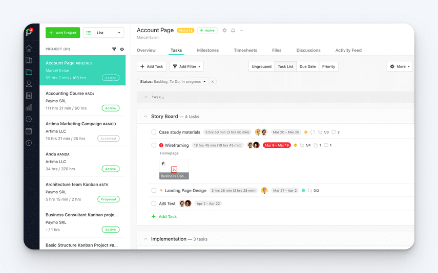The image size is (438, 273).
Task: Toggle project visibility eye icon
Action: pos(122,49)
